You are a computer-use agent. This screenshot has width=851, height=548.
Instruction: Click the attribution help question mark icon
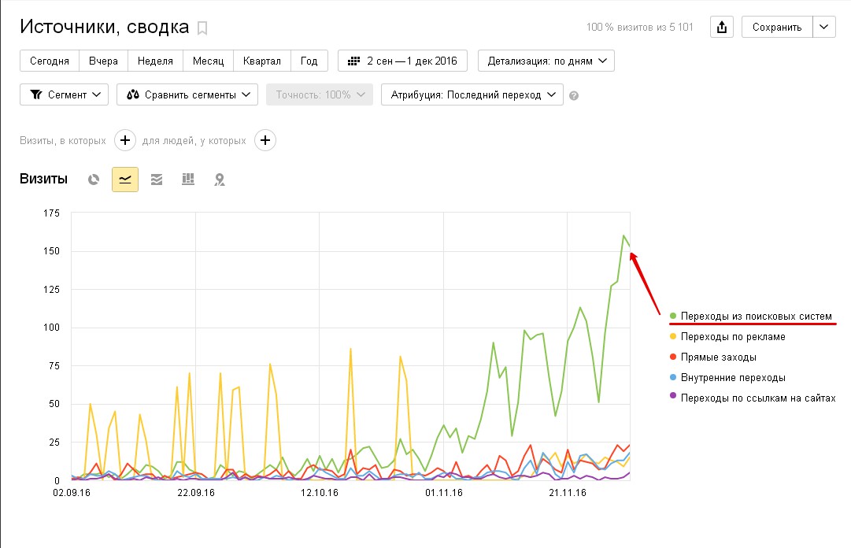click(x=574, y=95)
